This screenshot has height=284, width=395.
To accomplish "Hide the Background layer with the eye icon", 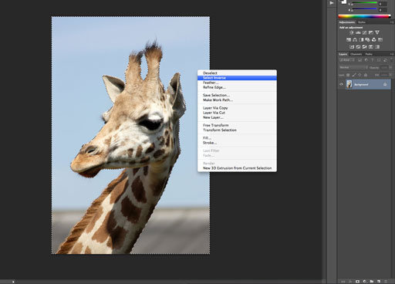I will [342, 84].
